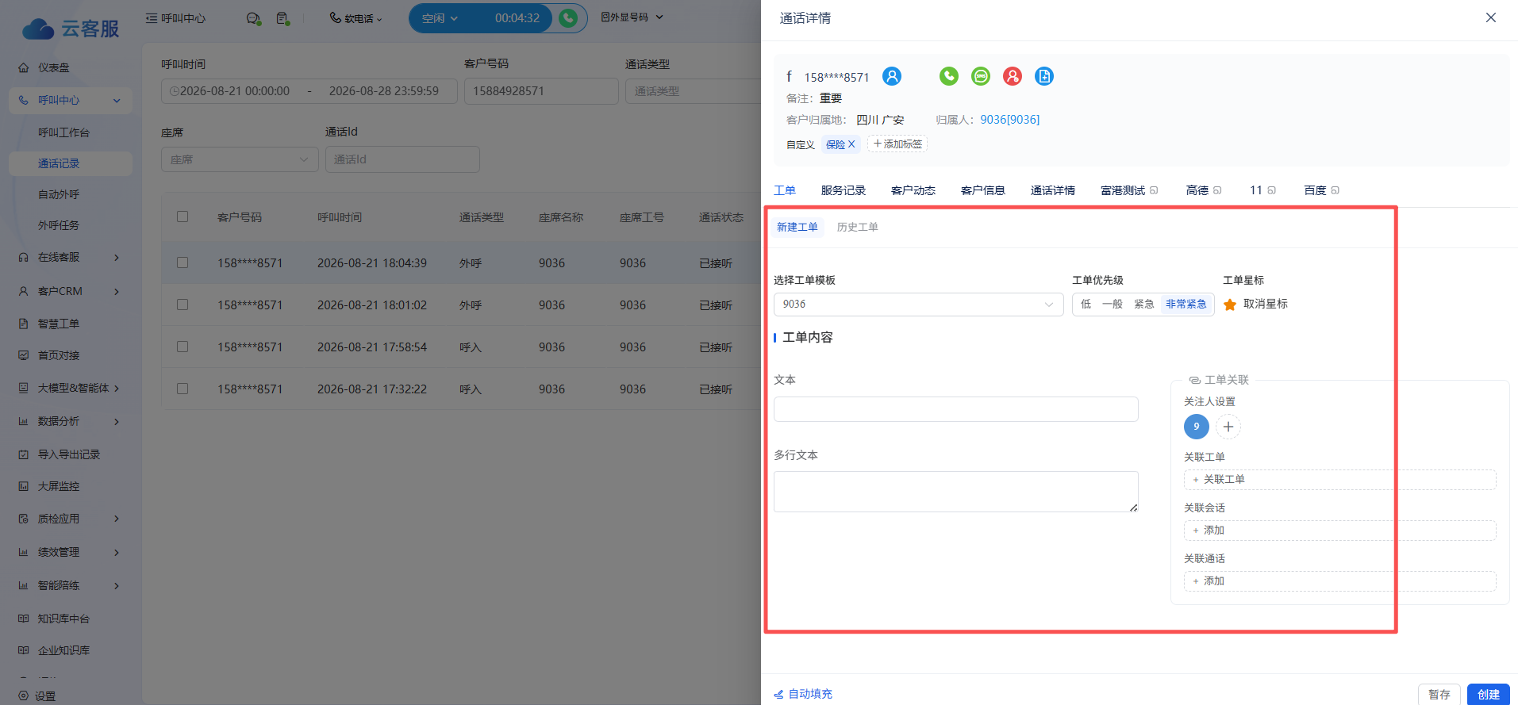Select the follower avatar labeled 9
The width and height of the screenshot is (1518, 705).
coord(1197,427)
